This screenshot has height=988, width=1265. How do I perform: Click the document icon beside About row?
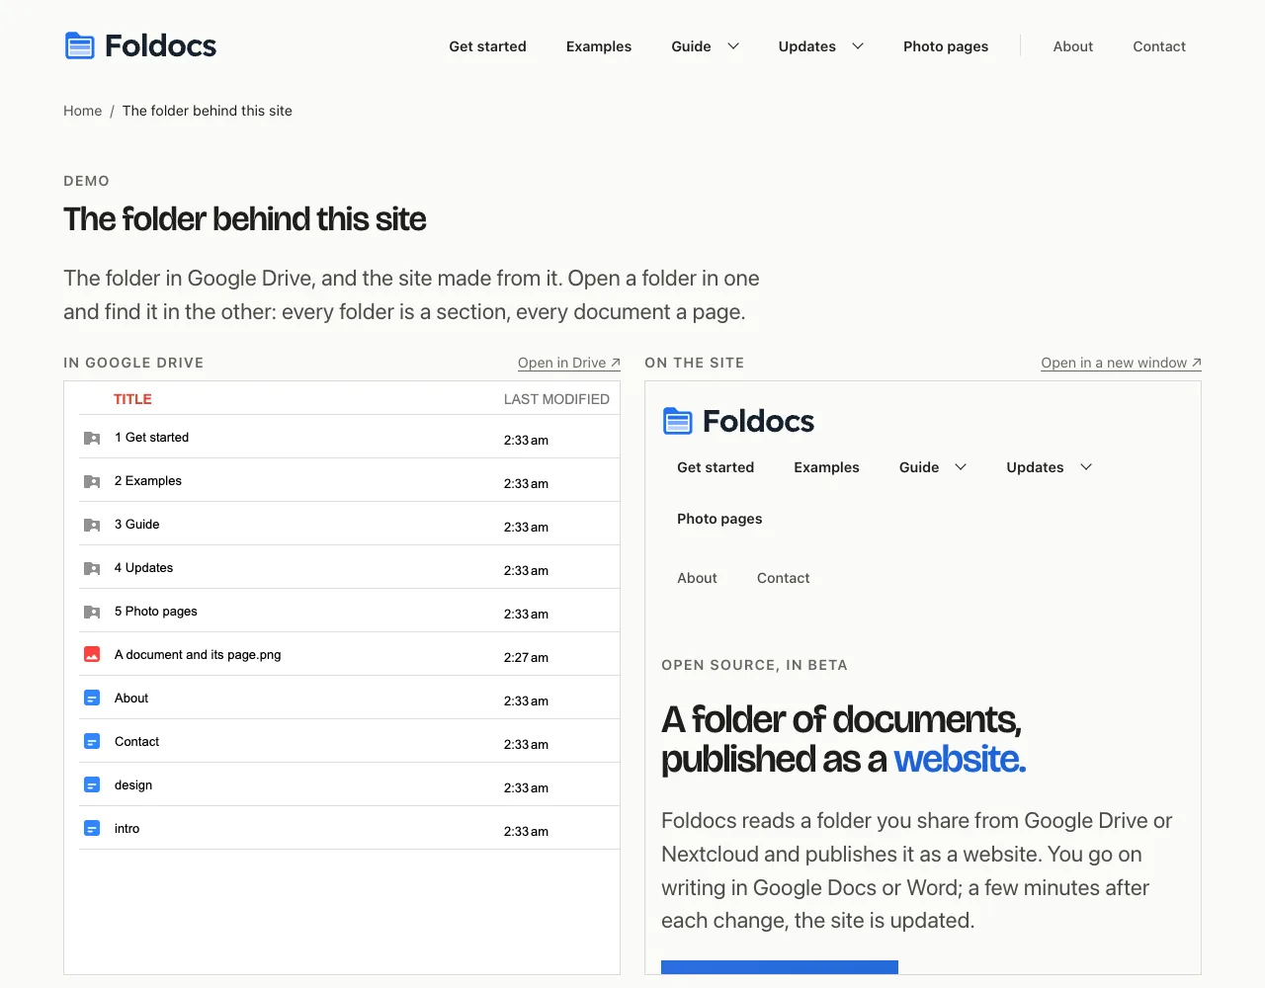(92, 698)
